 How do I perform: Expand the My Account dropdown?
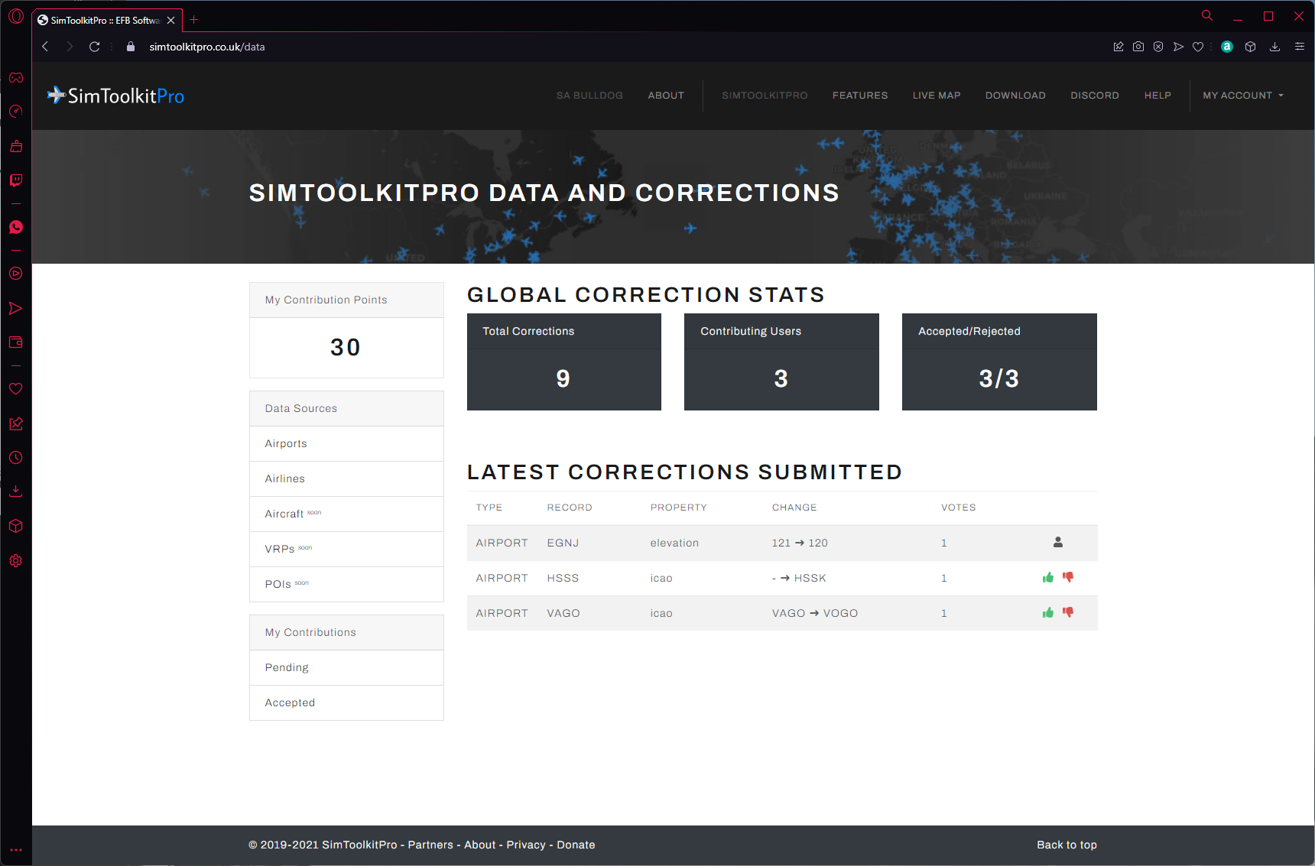pos(1243,96)
